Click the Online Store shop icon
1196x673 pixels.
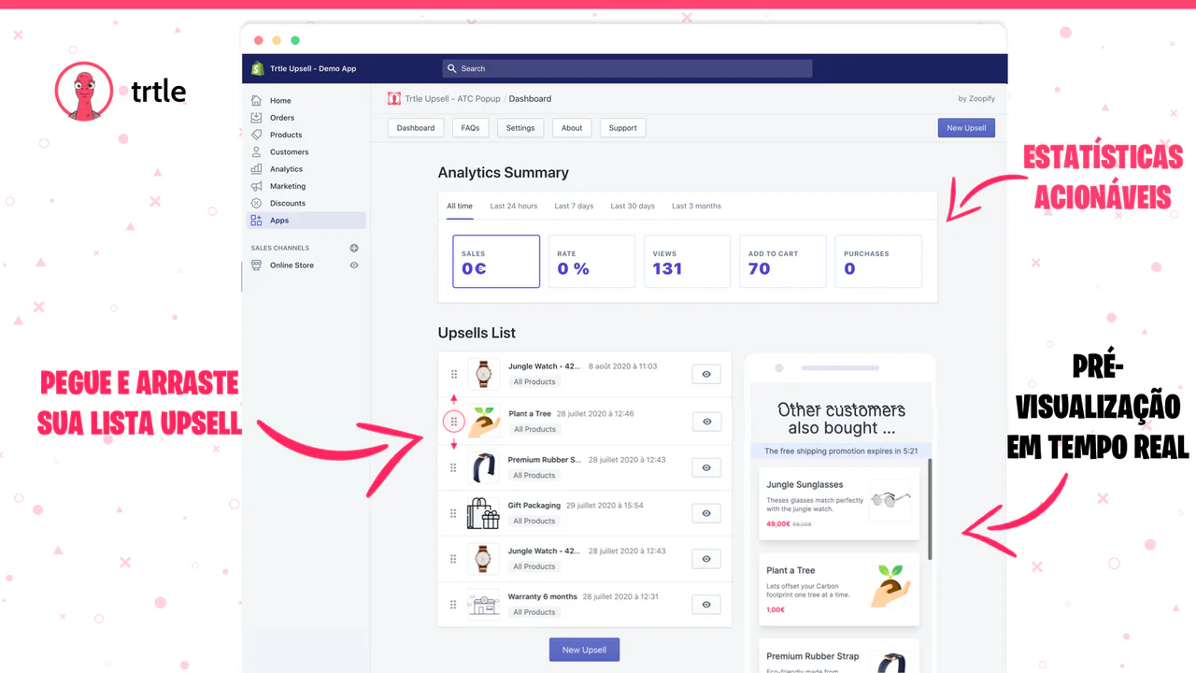(256, 265)
